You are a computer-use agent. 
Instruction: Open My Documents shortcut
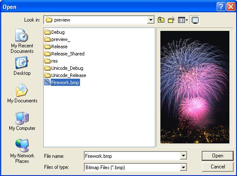pos(22,93)
